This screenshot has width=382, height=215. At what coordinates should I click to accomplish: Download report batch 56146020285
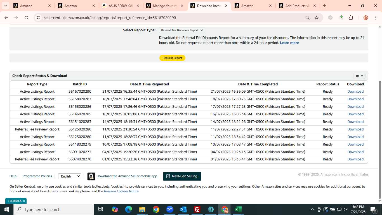[x=355, y=114]
